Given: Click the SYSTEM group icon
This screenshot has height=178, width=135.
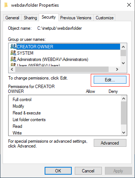Looking at the screenshot, I should tap(13, 53).
